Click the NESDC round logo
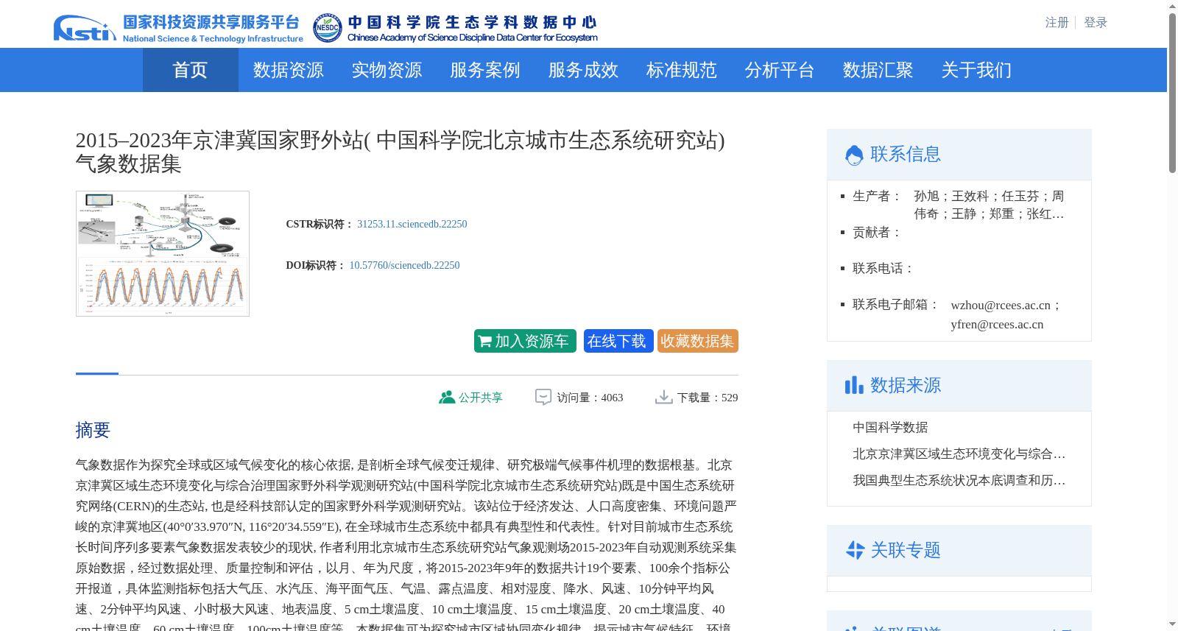This screenshot has width=1178, height=631. pyautogui.click(x=328, y=28)
